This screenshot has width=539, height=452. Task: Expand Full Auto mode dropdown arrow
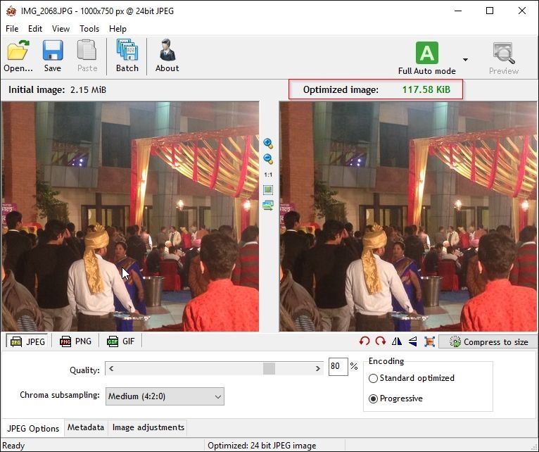tap(465, 60)
